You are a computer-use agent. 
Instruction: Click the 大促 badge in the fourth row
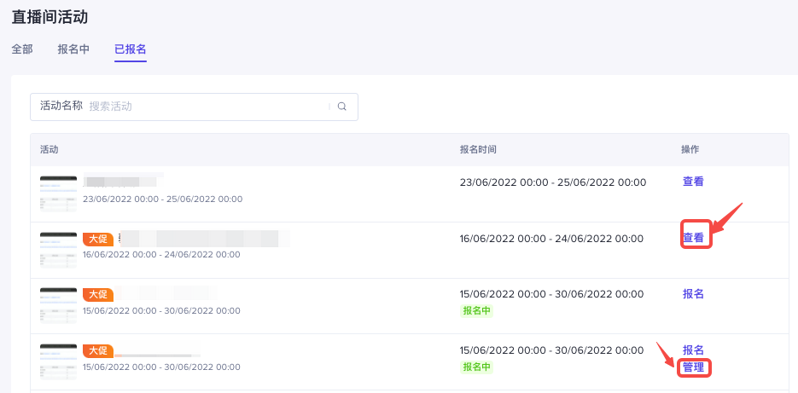coord(97,350)
